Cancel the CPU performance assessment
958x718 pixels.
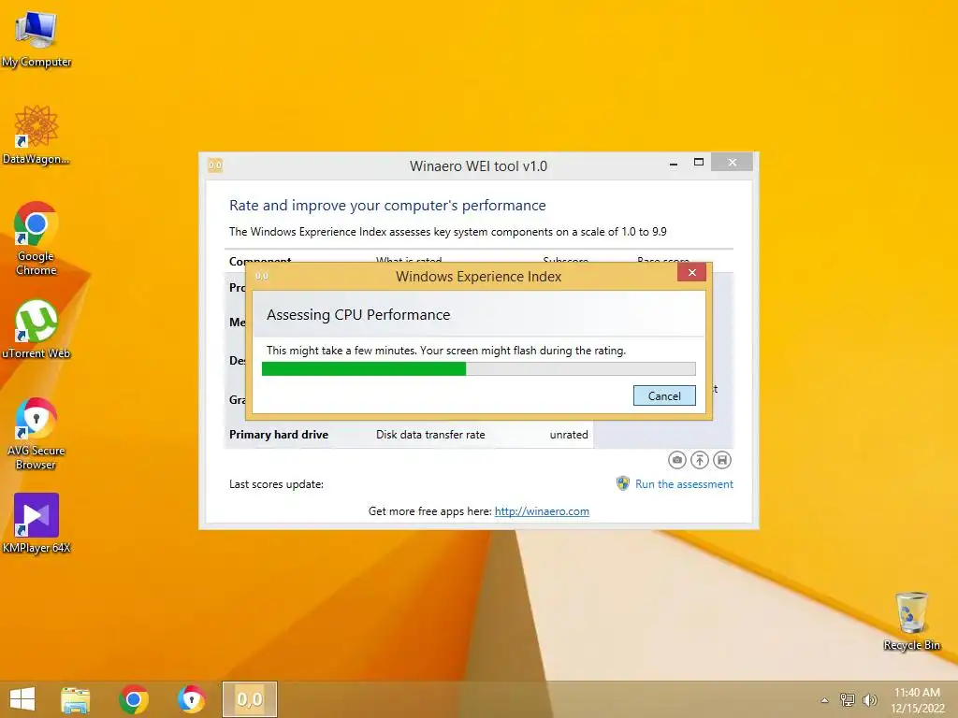(x=664, y=395)
